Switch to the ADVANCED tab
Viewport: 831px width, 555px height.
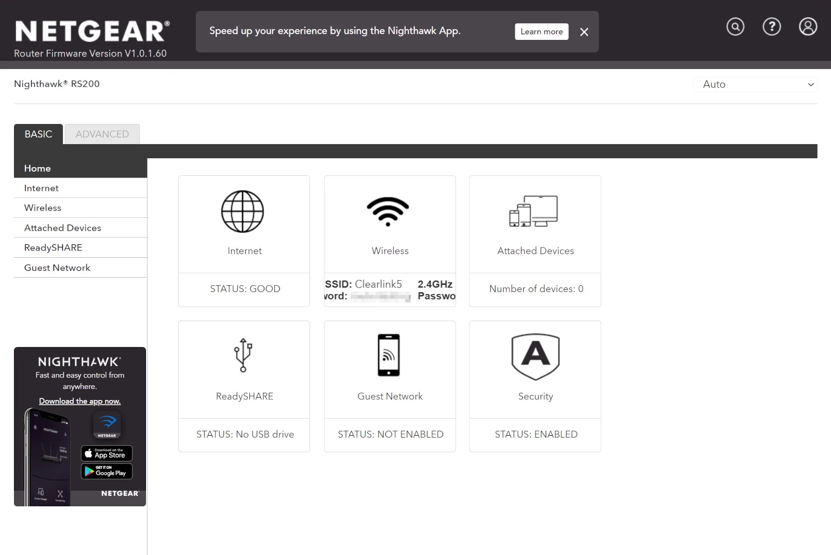click(102, 134)
